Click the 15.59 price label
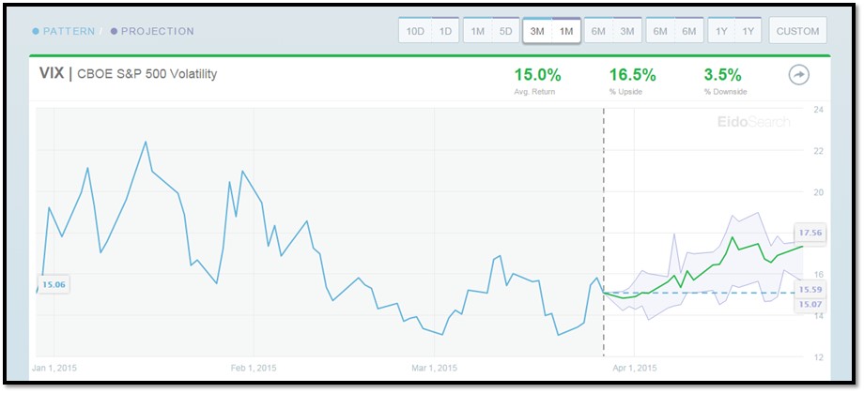The width and height of the screenshot is (864, 393). [x=810, y=289]
